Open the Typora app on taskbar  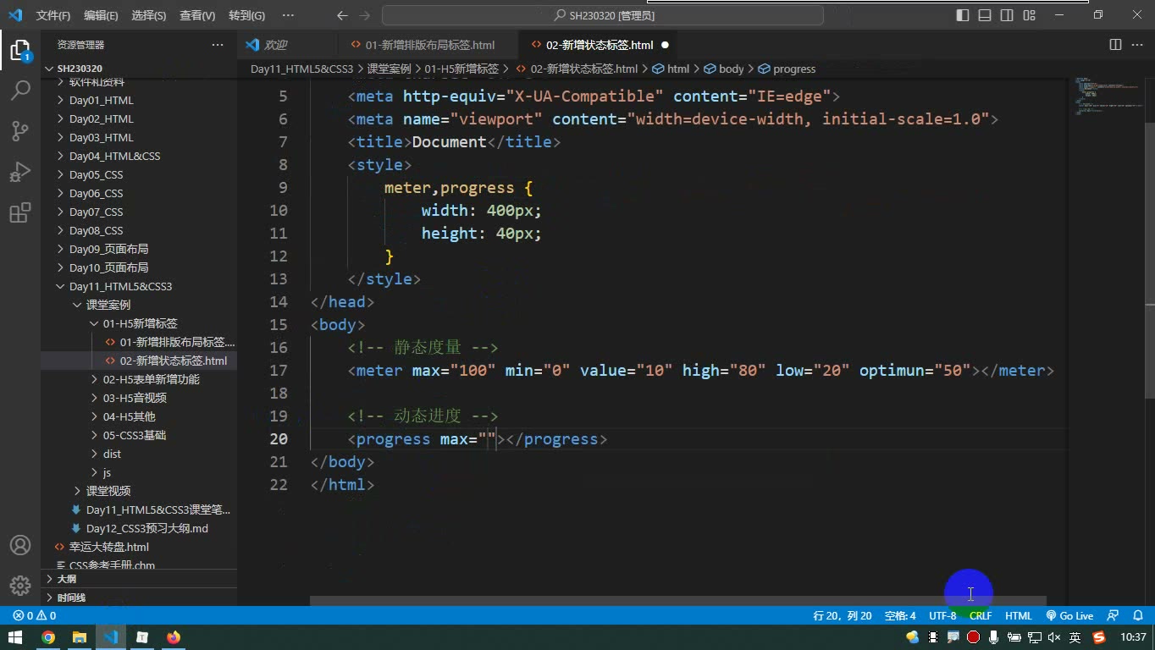click(142, 637)
